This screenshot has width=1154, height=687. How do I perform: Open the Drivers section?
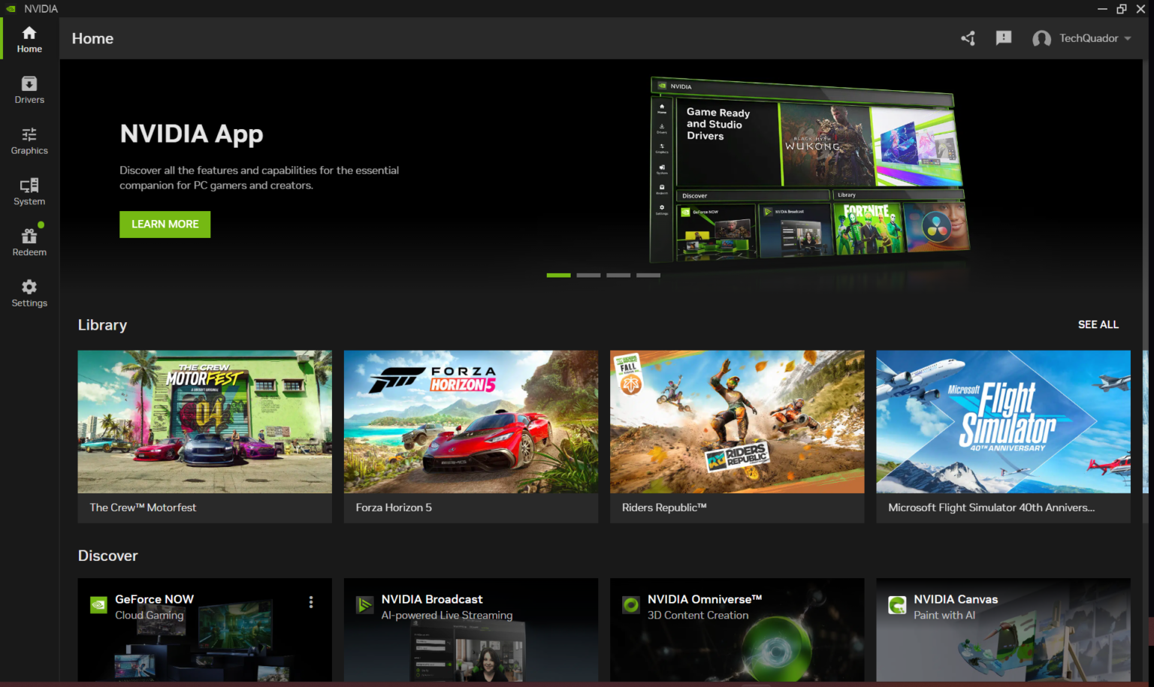tap(29, 90)
